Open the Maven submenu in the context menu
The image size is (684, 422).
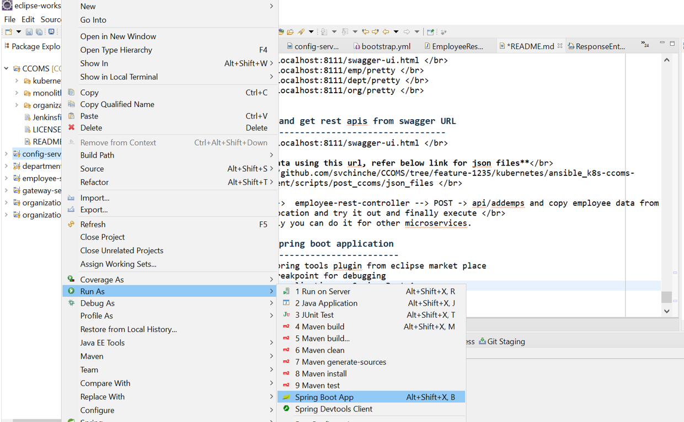point(170,356)
